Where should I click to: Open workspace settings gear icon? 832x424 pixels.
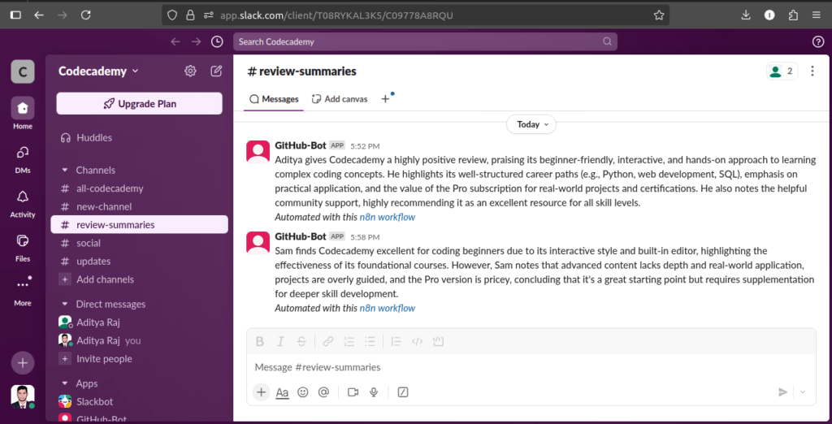click(x=190, y=71)
